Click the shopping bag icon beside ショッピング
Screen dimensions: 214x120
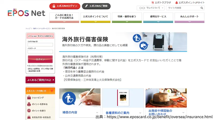29,98
